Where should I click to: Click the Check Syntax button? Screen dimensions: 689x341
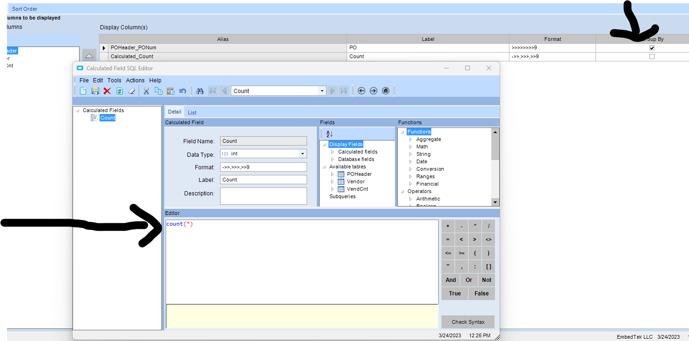point(468,322)
